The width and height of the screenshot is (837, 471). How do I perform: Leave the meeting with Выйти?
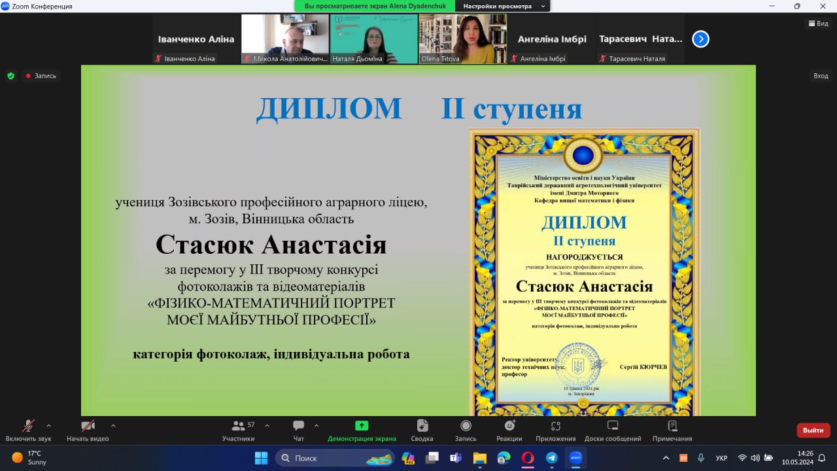[813, 430]
